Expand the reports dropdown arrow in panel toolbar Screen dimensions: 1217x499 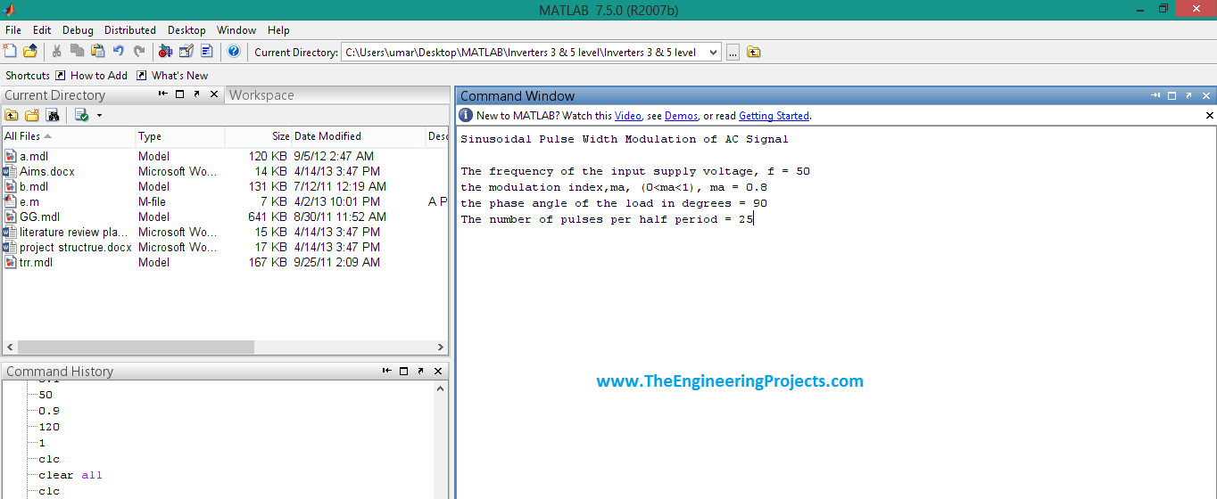coord(99,116)
